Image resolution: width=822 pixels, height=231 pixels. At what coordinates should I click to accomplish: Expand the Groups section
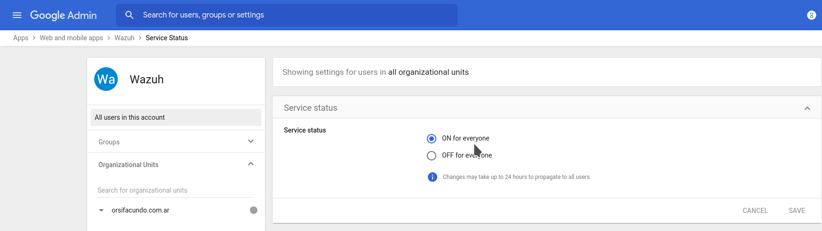click(x=251, y=142)
